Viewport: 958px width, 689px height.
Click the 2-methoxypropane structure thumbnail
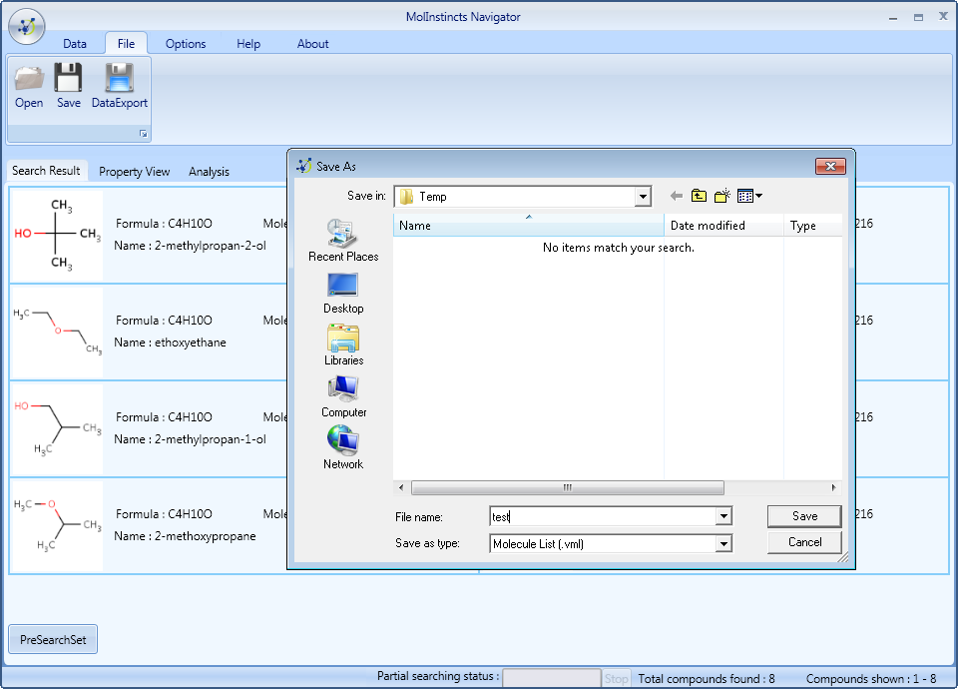(x=57, y=526)
